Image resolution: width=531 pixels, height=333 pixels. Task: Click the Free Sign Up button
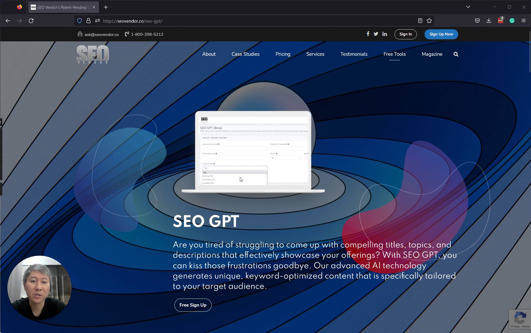tap(193, 305)
